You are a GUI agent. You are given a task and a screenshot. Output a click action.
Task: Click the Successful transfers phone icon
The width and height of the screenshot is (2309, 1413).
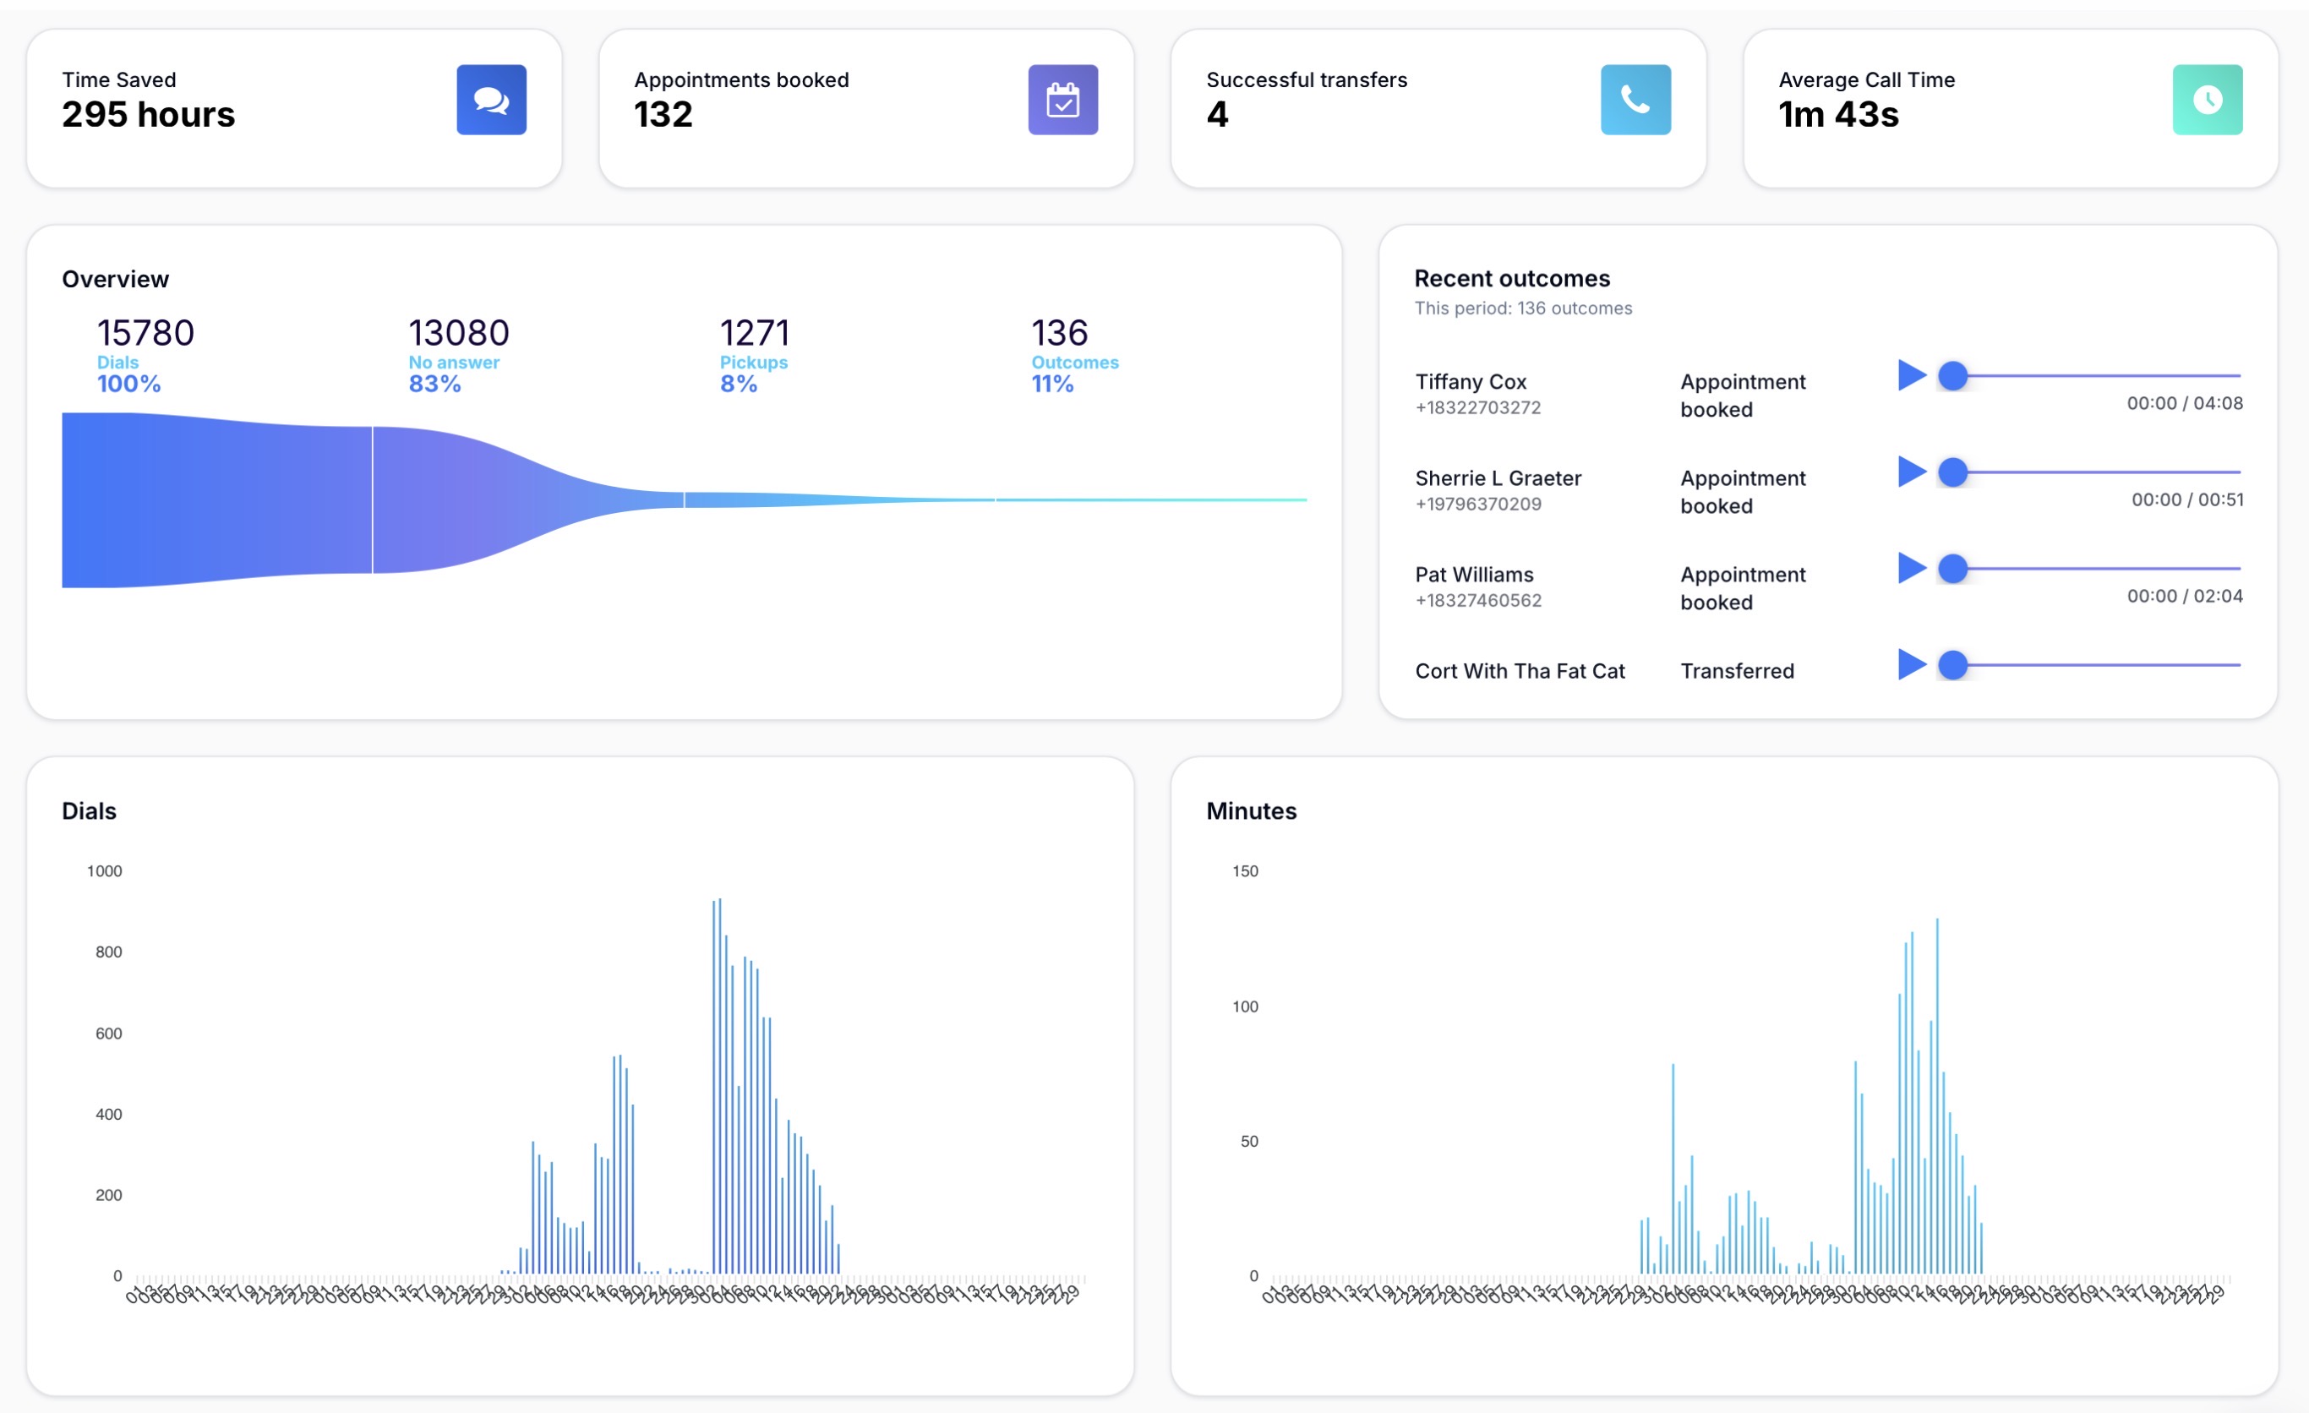click(1635, 100)
